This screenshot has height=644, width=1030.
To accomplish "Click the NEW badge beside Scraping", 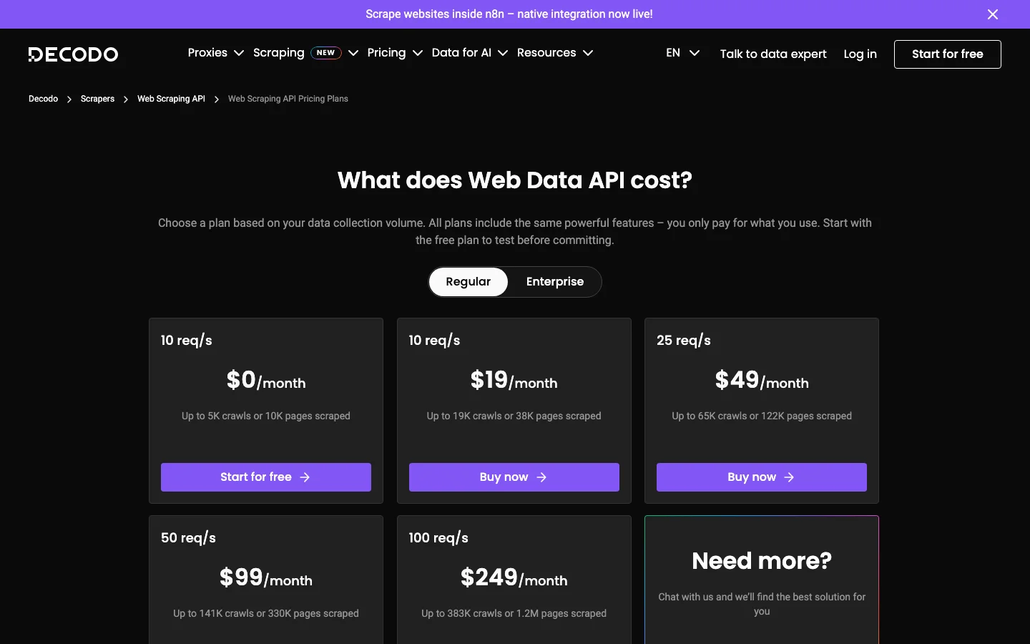I will click(326, 53).
